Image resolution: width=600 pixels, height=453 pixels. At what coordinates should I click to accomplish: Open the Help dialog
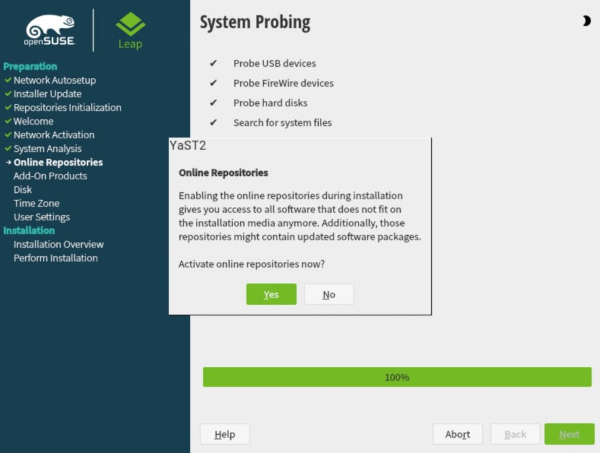(x=225, y=434)
